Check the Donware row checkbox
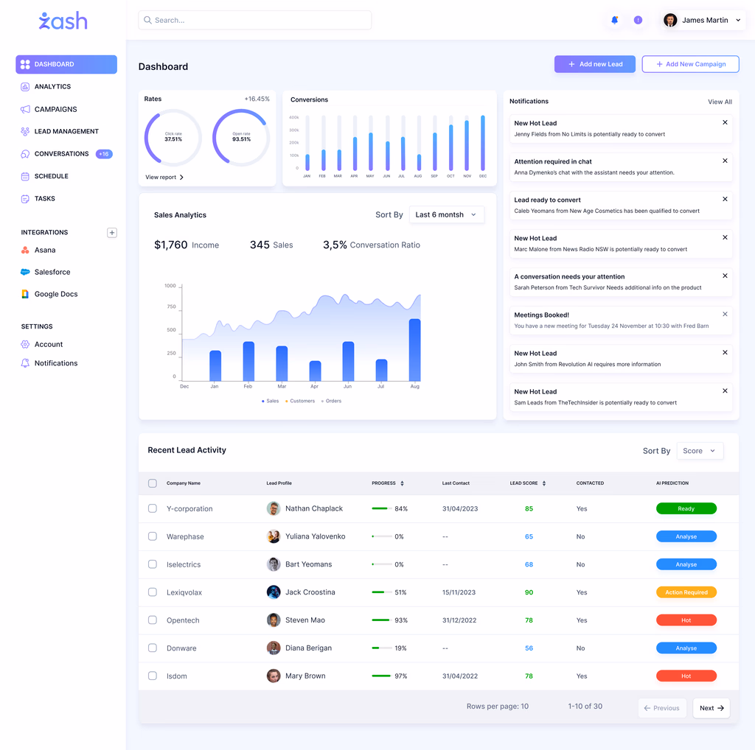Image resolution: width=755 pixels, height=750 pixels. pyautogui.click(x=153, y=648)
